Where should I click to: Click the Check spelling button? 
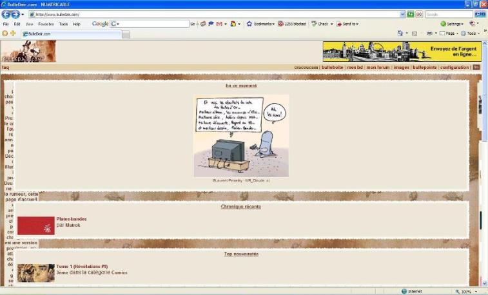[x=320, y=24]
